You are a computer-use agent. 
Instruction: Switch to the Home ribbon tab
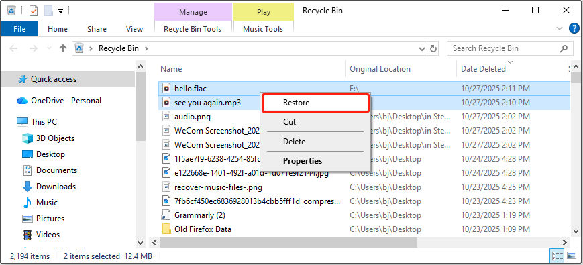tap(58, 29)
